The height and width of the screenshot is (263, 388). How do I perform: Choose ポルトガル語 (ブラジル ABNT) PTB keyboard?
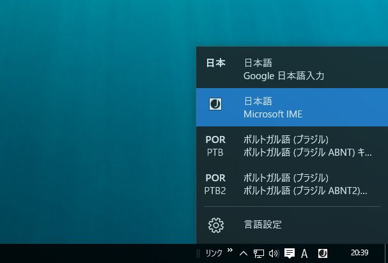point(292,146)
